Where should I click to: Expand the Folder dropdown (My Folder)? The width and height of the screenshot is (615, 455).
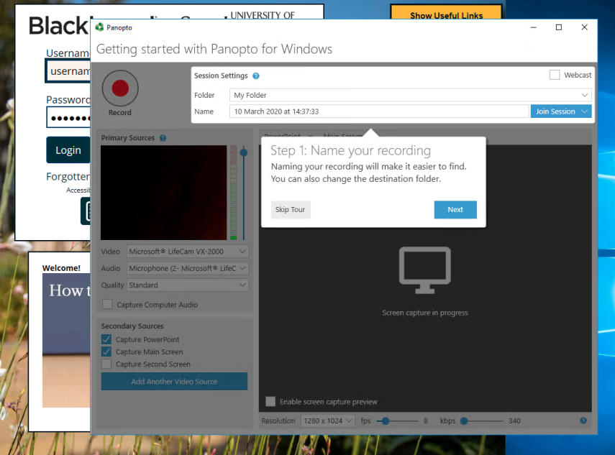pos(410,95)
